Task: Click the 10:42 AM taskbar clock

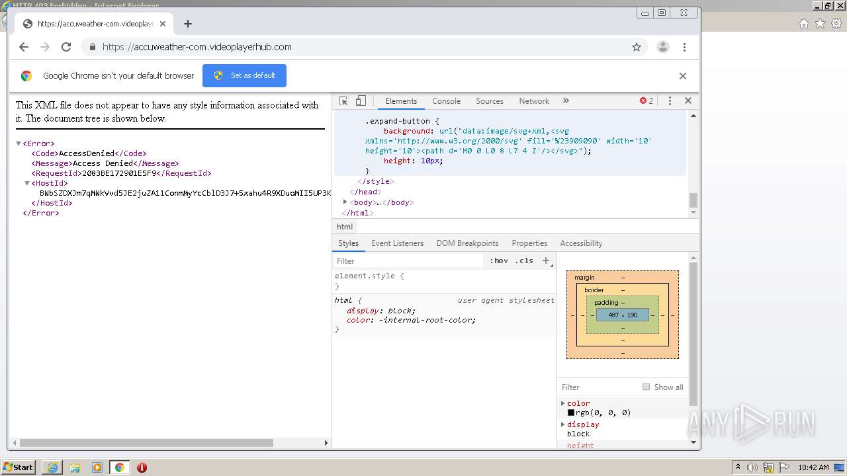Action: pos(813,467)
